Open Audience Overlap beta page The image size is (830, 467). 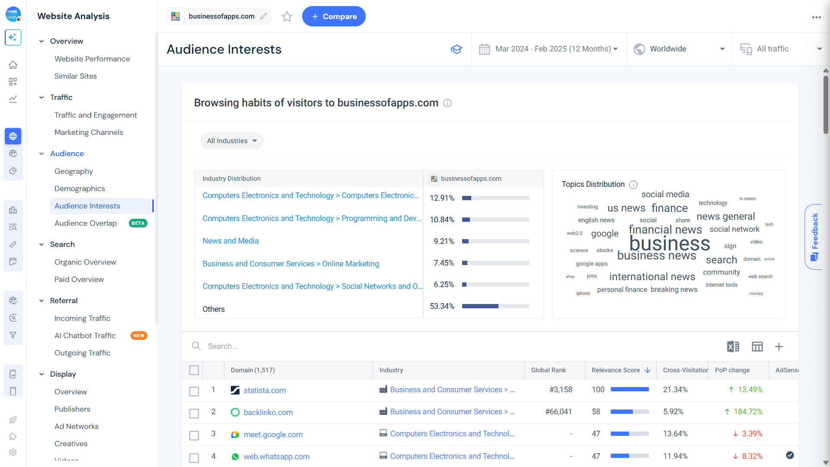(x=86, y=223)
